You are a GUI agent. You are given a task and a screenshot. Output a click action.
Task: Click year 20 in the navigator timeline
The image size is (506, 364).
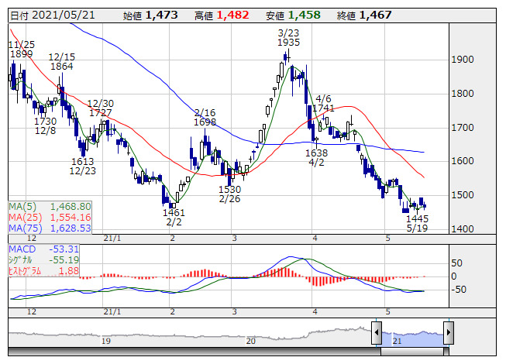tap(250, 341)
